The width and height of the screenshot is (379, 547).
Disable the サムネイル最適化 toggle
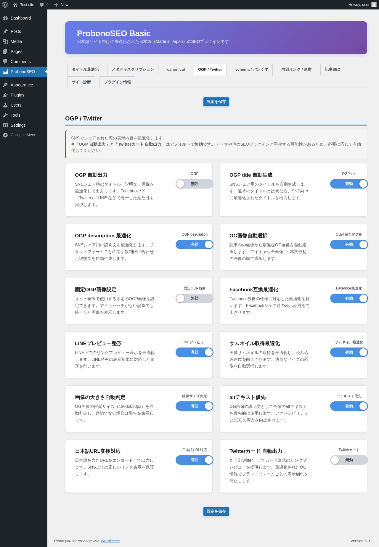tap(349, 352)
